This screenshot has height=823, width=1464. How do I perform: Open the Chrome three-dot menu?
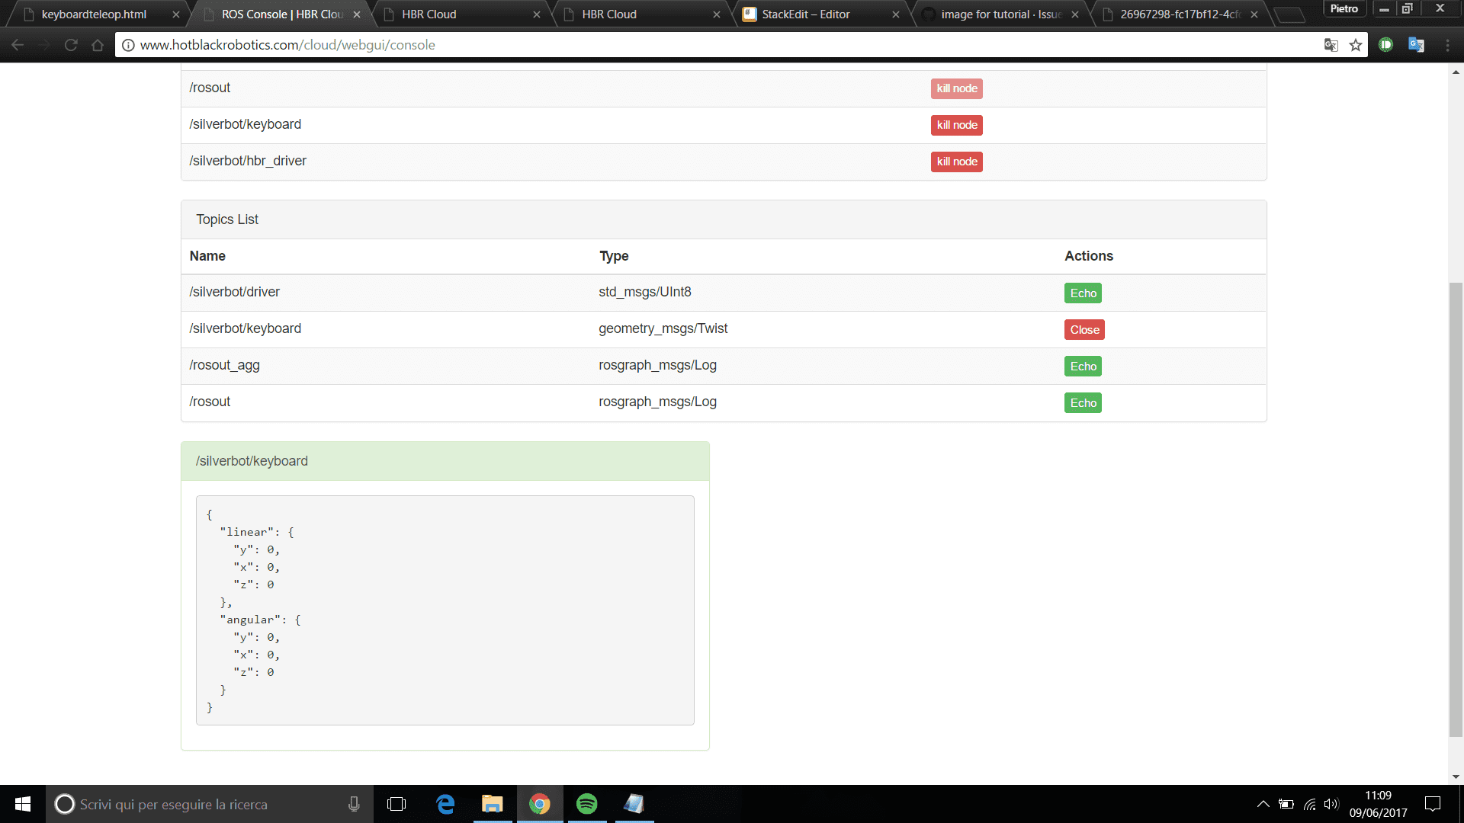pyautogui.click(x=1447, y=45)
